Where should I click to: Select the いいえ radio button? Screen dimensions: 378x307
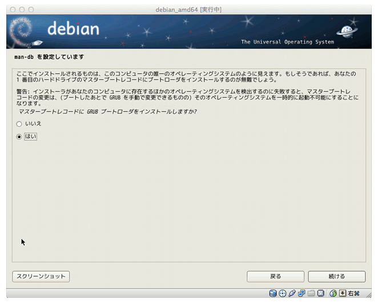pos(19,124)
